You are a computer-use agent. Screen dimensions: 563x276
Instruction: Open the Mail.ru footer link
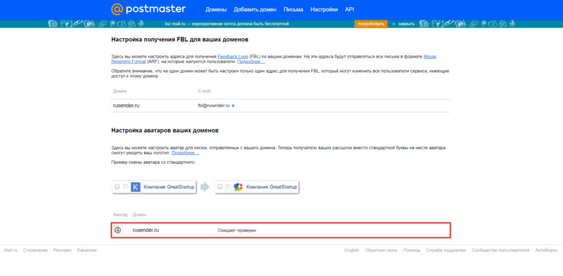point(11,250)
